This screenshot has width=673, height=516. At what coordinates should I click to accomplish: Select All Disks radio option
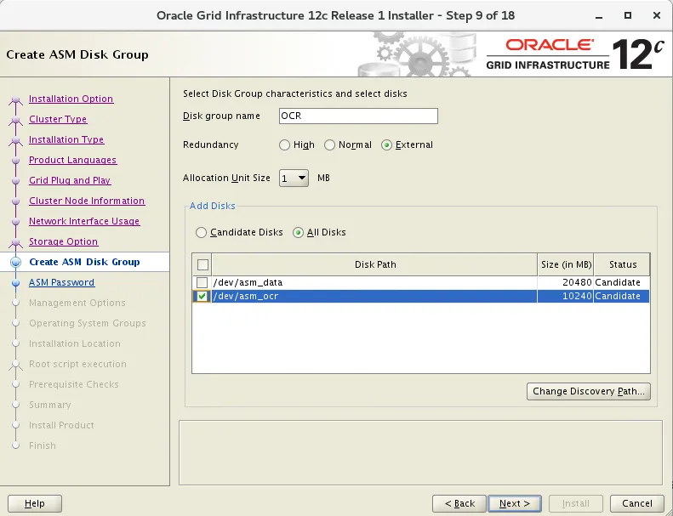click(x=298, y=232)
